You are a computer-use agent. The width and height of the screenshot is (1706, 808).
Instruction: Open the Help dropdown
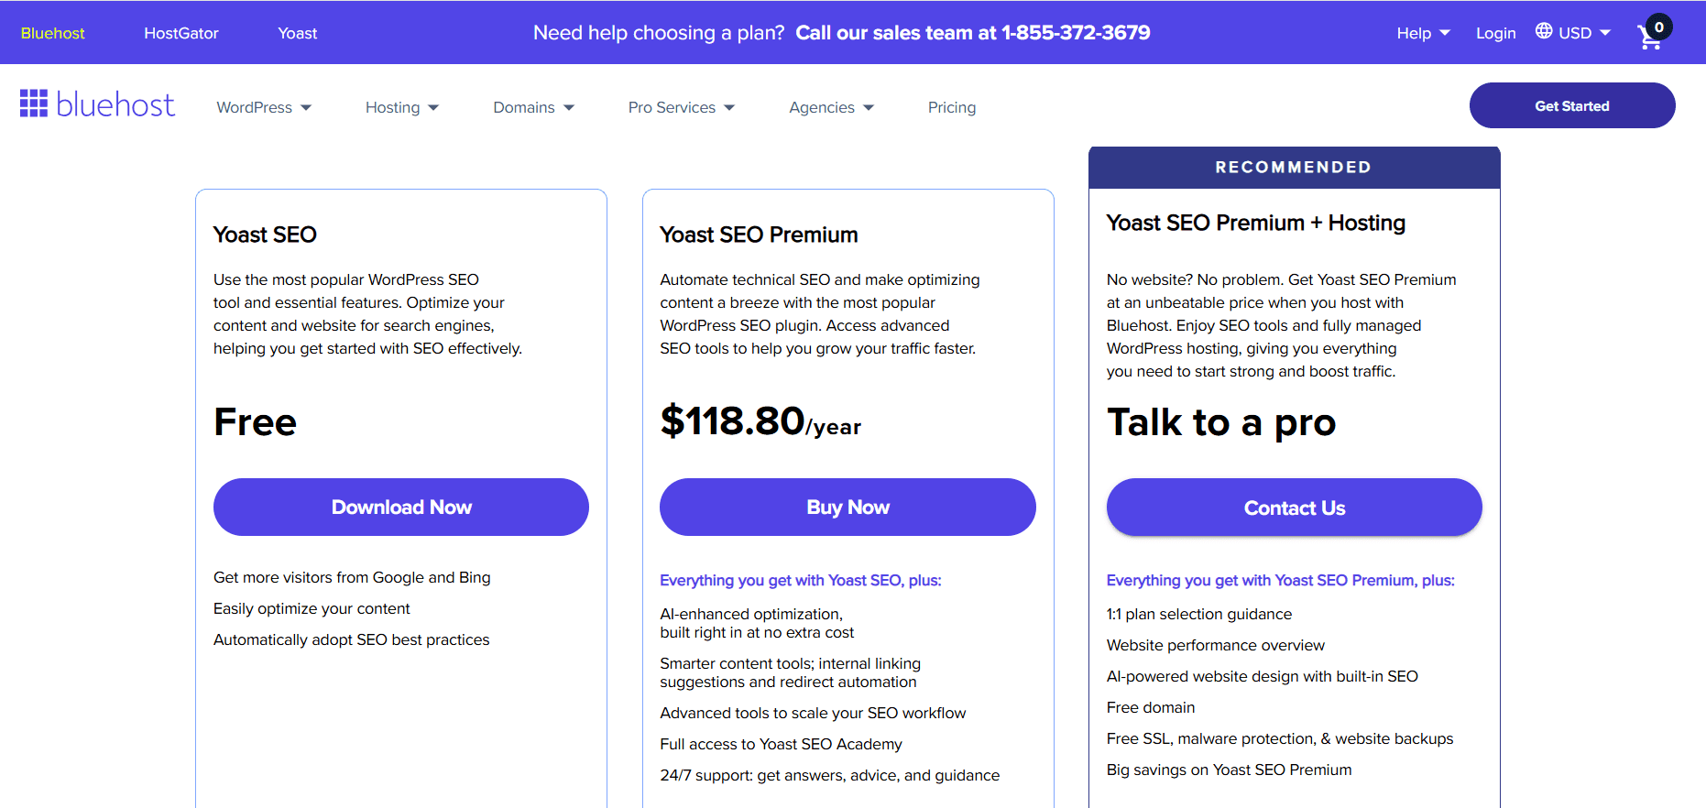click(1422, 33)
